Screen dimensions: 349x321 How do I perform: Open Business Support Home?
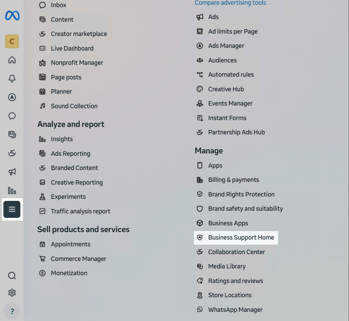(241, 238)
